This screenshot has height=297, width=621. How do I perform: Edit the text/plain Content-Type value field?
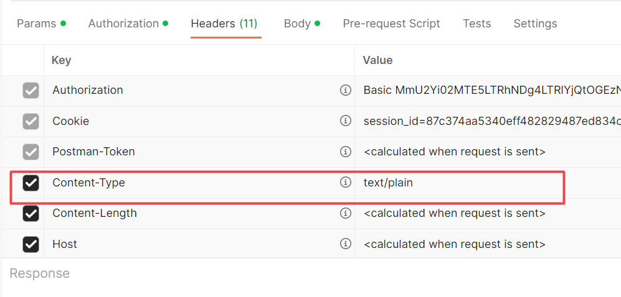click(461, 183)
